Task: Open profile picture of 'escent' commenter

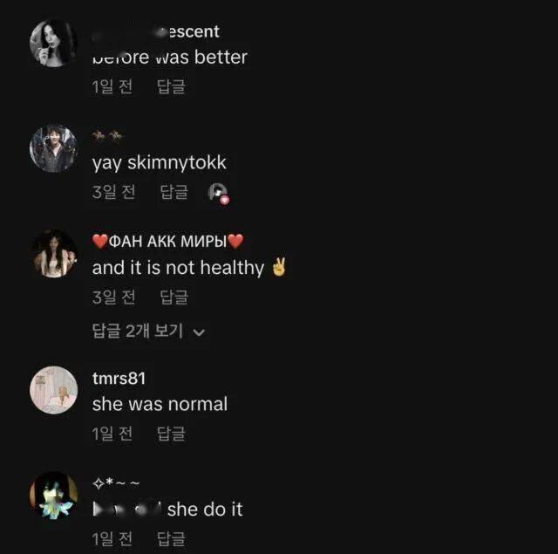Action: tap(53, 43)
